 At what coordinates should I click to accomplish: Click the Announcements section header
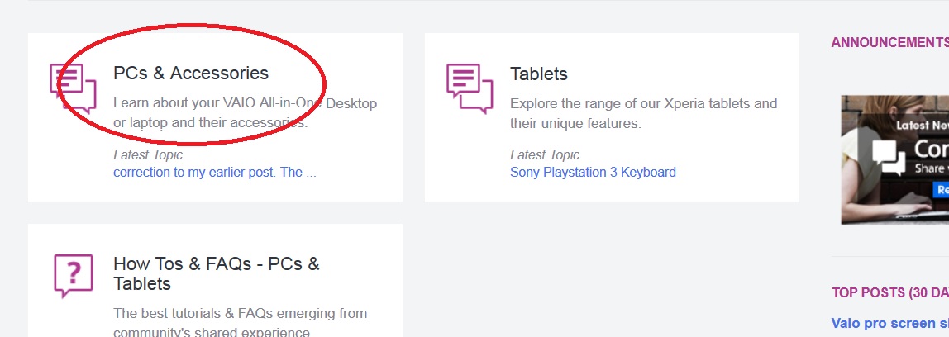coord(889,42)
